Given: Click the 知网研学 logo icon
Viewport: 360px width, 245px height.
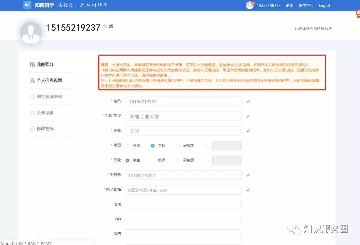Looking at the screenshot, I should coord(27,5).
